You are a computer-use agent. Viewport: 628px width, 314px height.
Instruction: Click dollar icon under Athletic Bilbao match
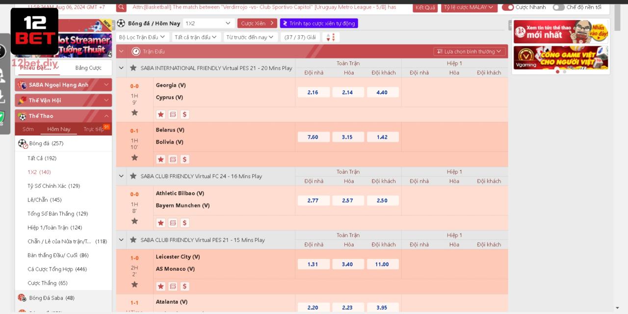click(x=184, y=223)
